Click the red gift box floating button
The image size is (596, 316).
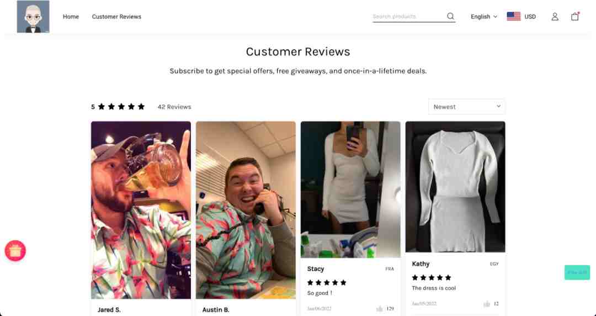coord(15,251)
